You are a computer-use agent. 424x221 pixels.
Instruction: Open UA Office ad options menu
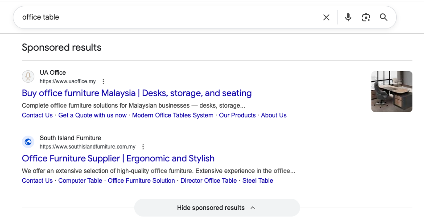103,81
